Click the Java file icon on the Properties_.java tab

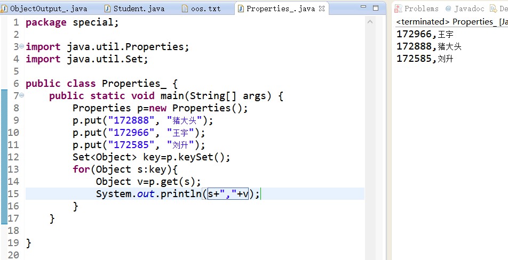[x=241, y=9]
